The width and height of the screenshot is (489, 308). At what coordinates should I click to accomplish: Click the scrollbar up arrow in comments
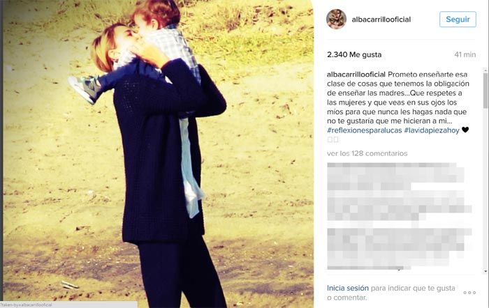click(x=486, y=70)
